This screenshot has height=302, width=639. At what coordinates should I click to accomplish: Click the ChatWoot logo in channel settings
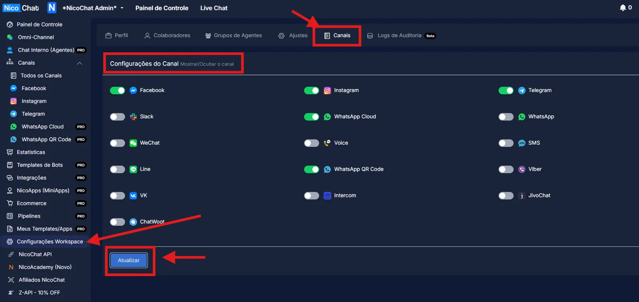pos(133,222)
